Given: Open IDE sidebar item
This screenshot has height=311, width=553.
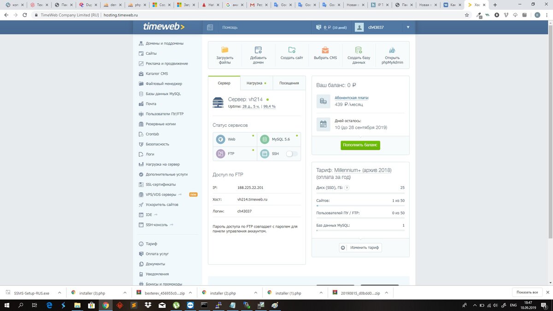Looking at the screenshot, I should (x=148, y=215).
